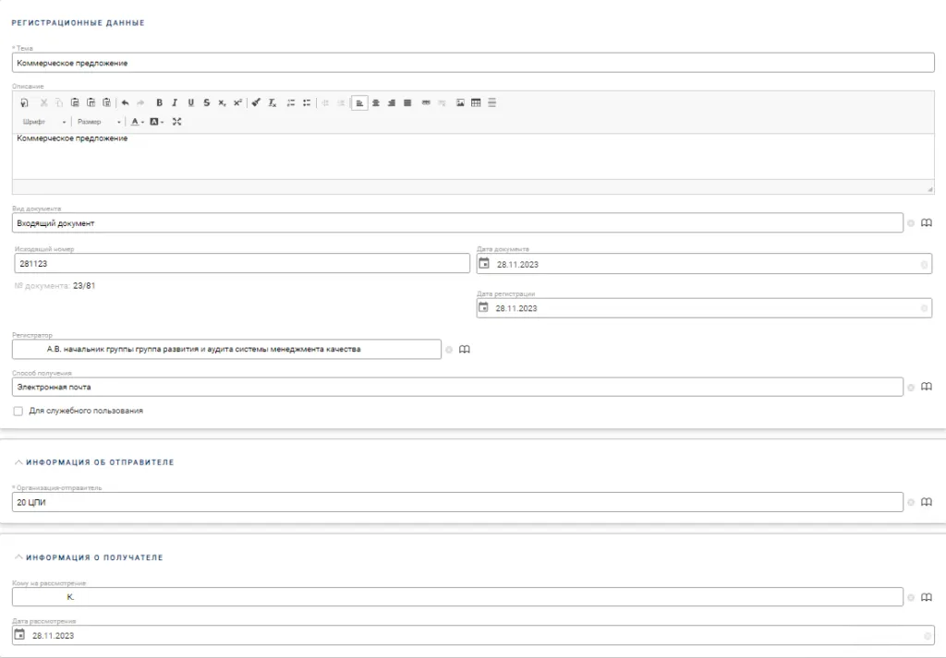Clear the Способ получения field
Viewport: 946px width, 658px height.
point(910,388)
